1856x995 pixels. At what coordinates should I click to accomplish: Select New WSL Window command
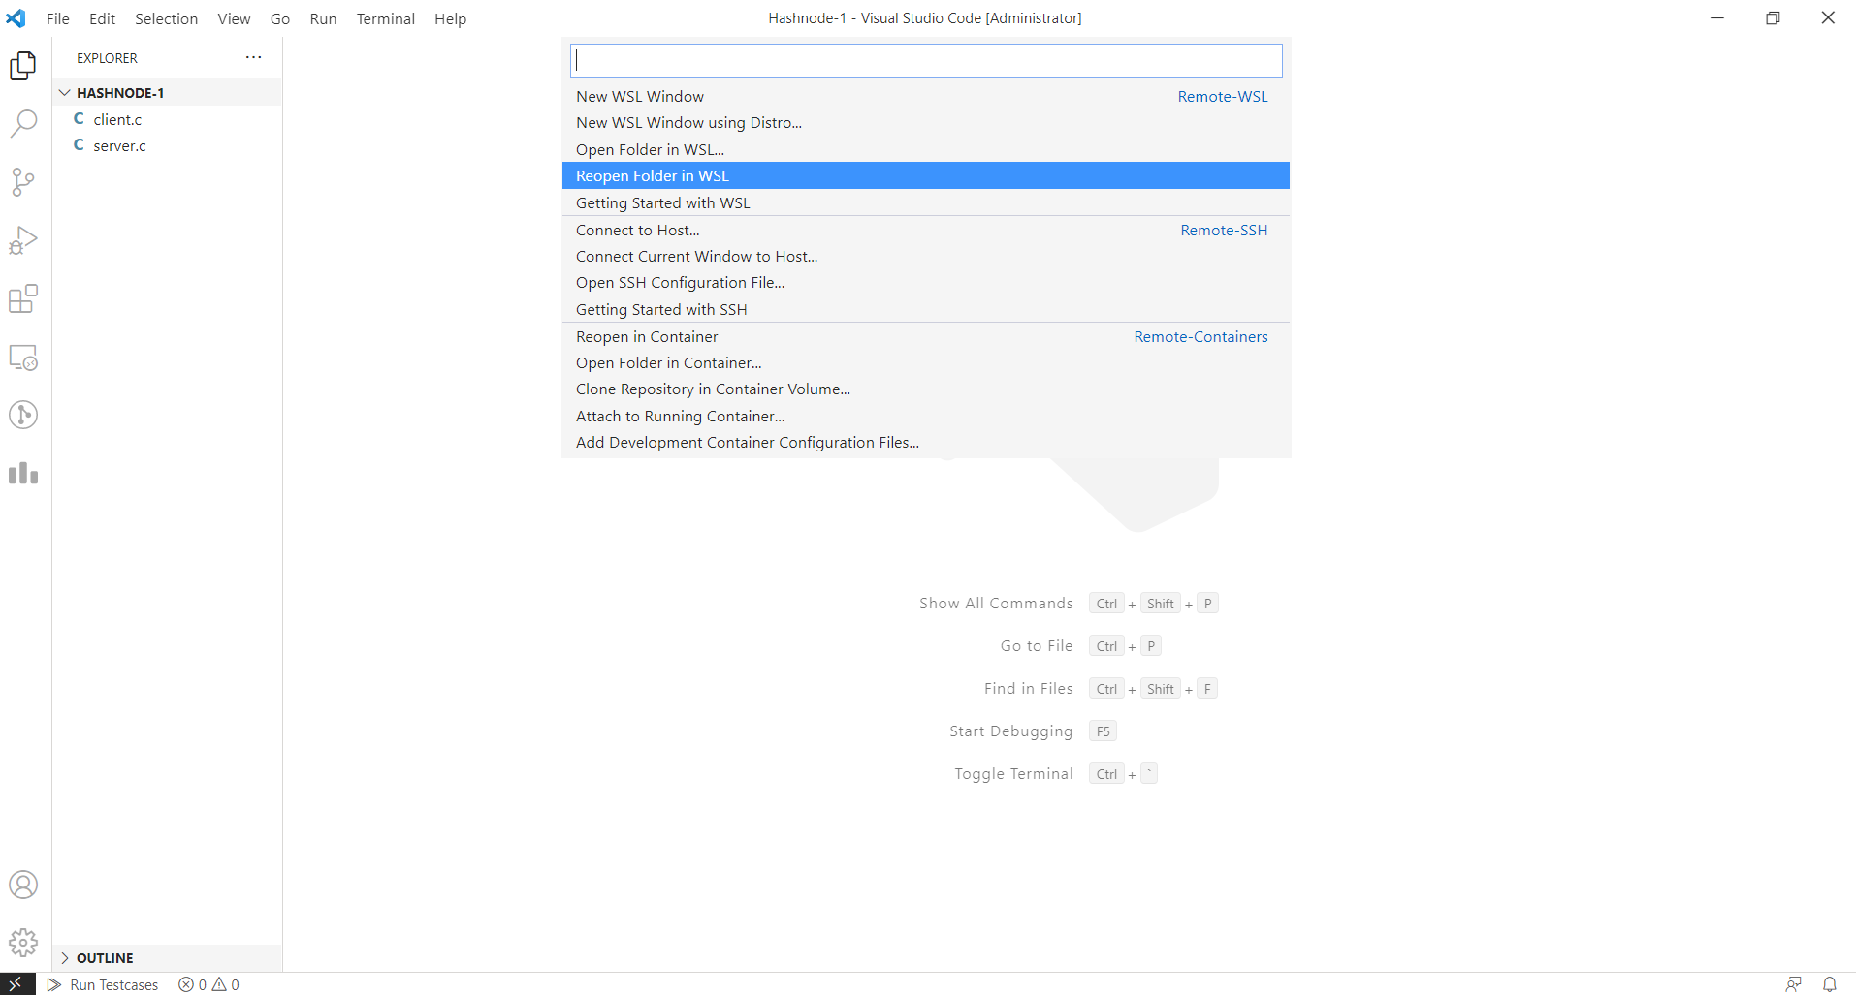[x=926, y=96]
